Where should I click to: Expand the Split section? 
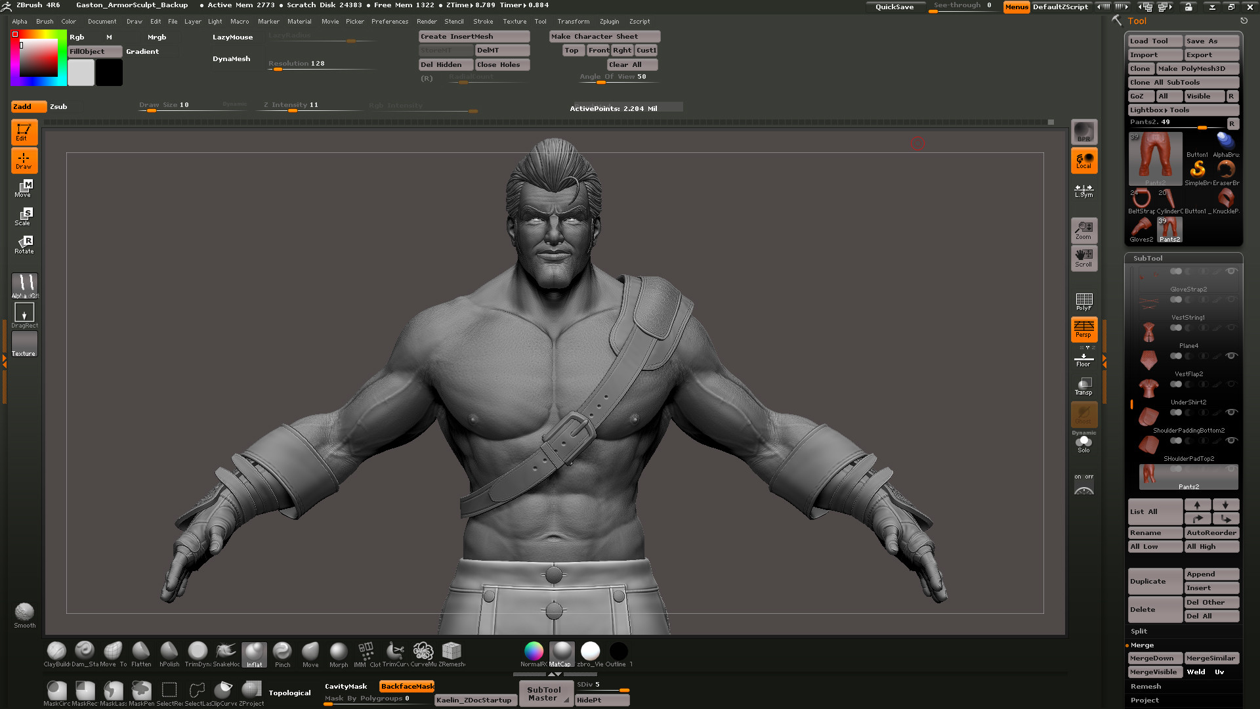pyautogui.click(x=1139, y=632)
